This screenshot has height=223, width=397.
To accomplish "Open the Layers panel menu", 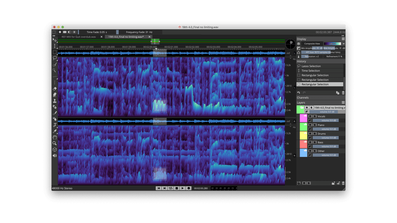I will [343, 102].
